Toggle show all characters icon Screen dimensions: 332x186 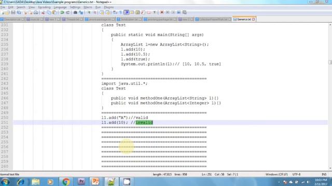[121, 12]
